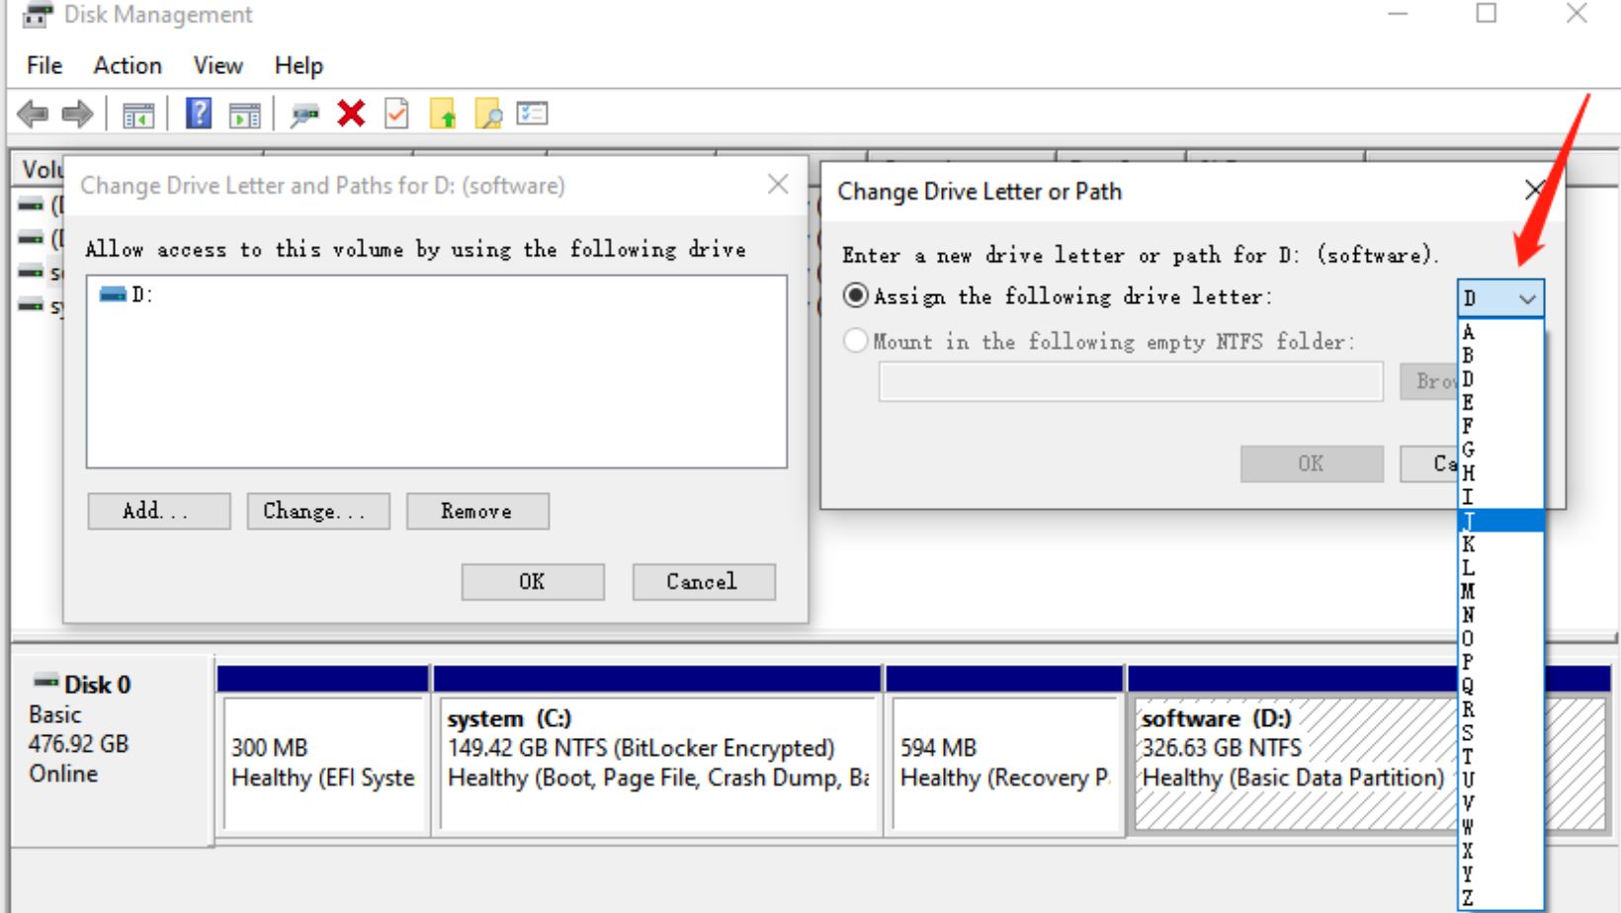Select the system (C:) partition block

[656, 763]
